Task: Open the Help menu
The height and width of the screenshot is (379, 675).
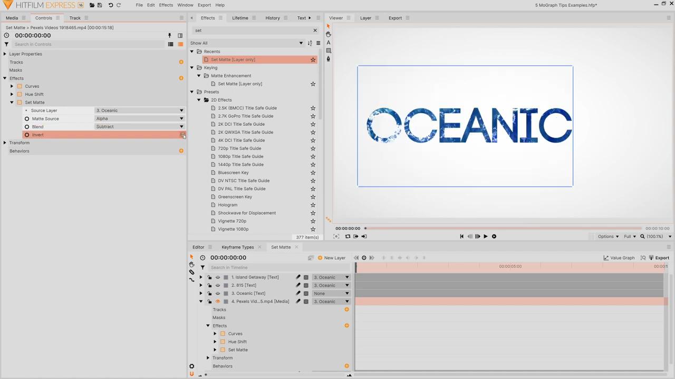Action: coord(220,5)
